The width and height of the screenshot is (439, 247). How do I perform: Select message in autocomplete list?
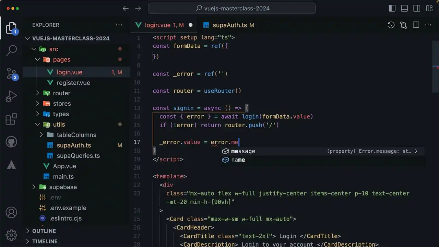322,151
